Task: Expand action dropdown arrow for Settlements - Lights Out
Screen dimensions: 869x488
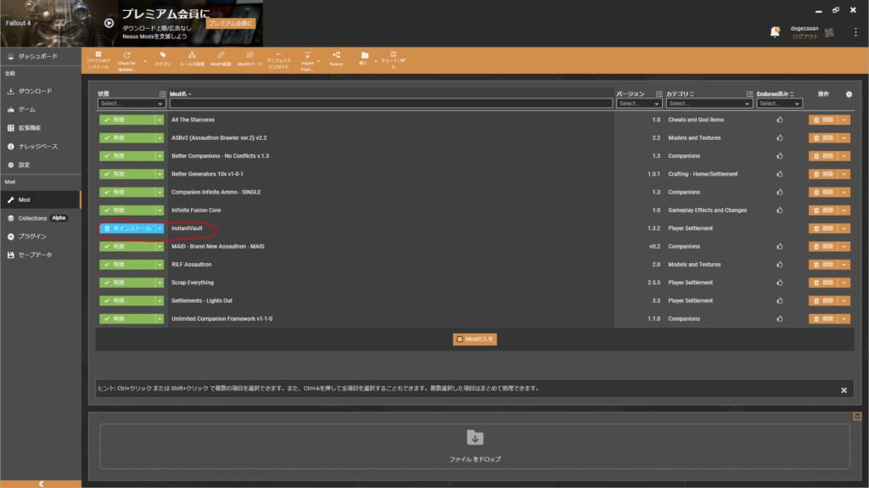Action: (844, 300)
